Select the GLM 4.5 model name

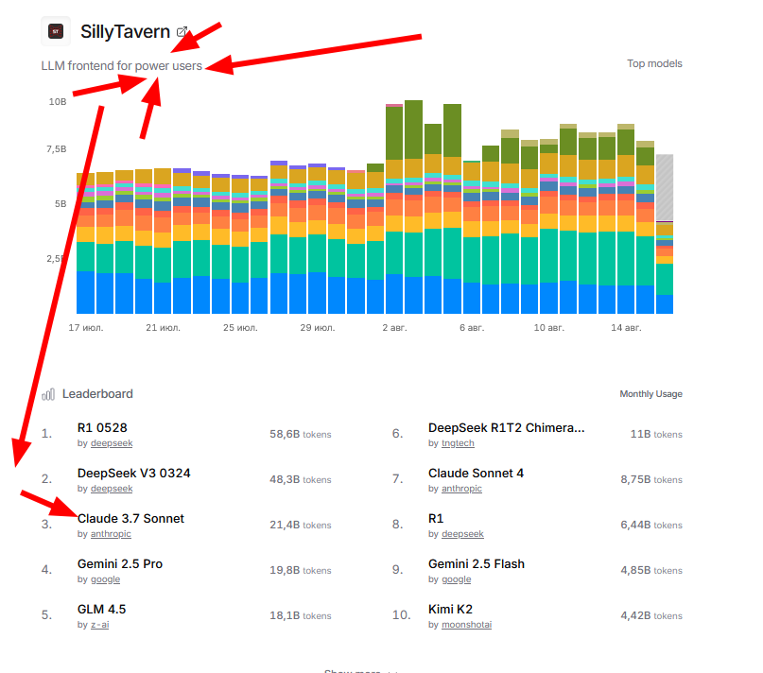click(x=101, y=609)
